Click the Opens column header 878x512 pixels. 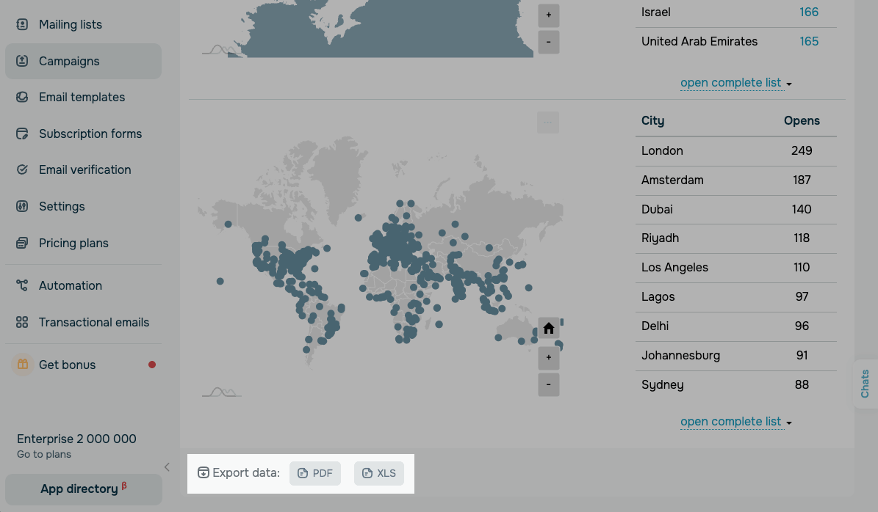tap(802, 121)
